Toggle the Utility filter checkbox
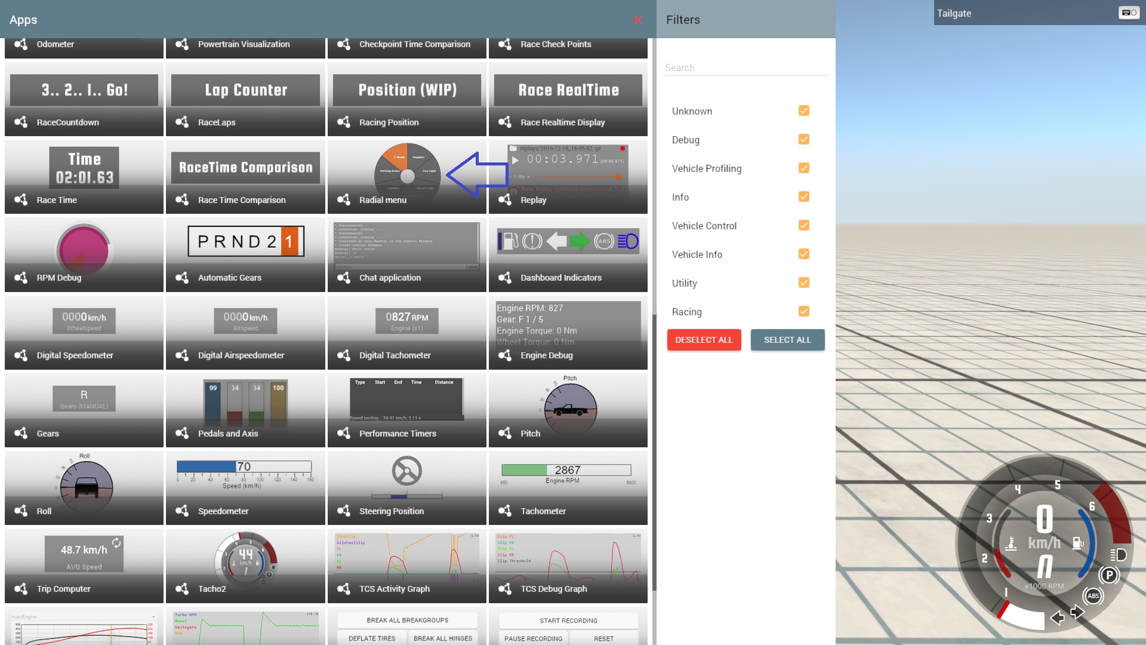1146x645 pixels. pyautogui.click(x=804, y=282)
